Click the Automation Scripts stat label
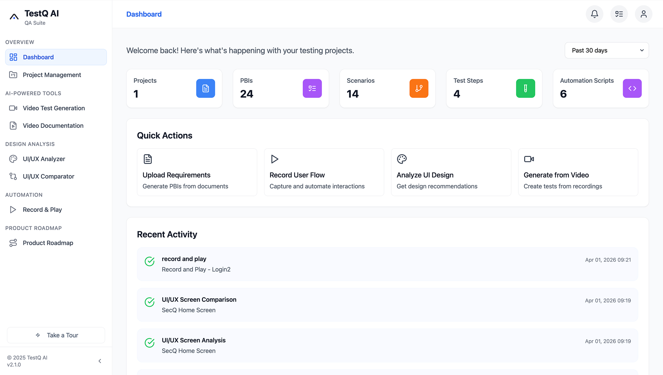 click(587, 81)
